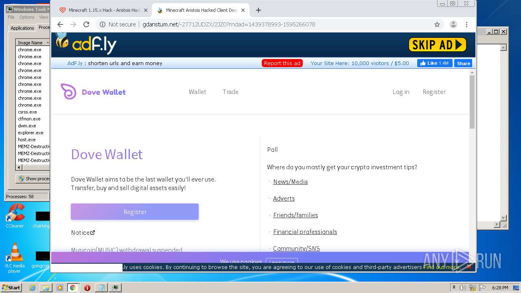Image resolution: width=521 pixels, height=293 pixels.
Task: Open the Chrome profile avatar menu
Action: point(453,24)
